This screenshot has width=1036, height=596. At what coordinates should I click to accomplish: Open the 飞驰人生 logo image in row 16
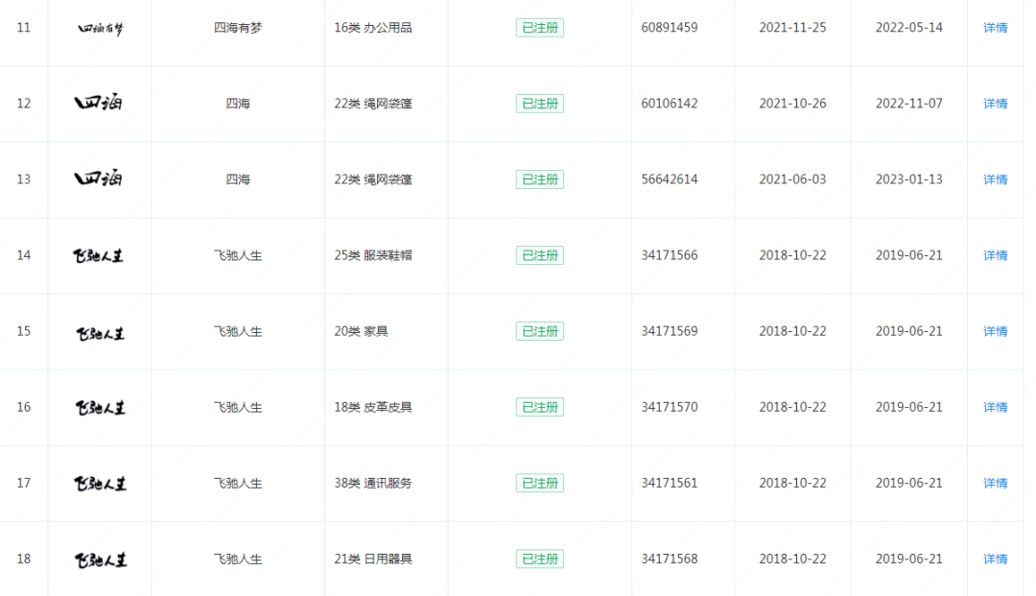click(100, 408)
